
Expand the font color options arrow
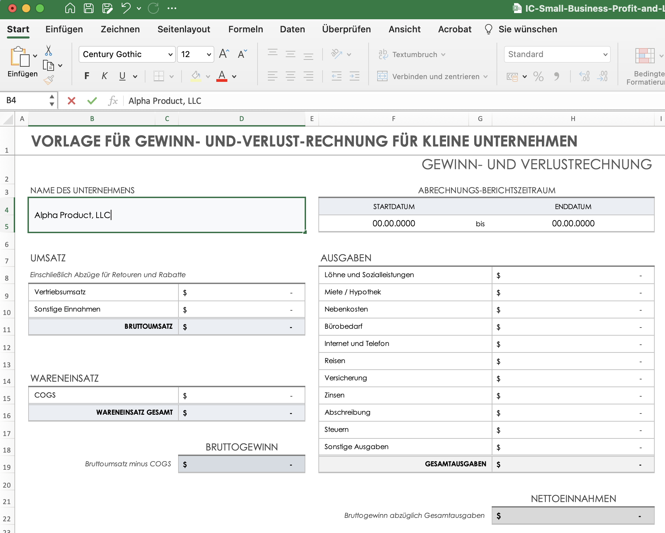click(x=234, y=76)
